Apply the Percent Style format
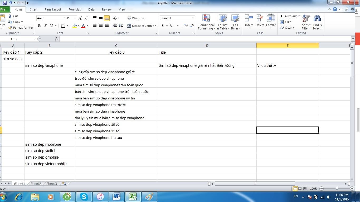The width and height of the screenshot is (360, 202). coord(172,26)
